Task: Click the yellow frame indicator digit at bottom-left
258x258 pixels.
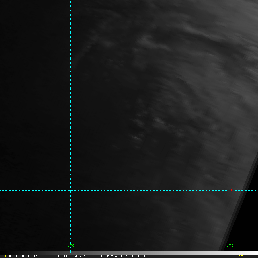Action: [x=5, y=256]
